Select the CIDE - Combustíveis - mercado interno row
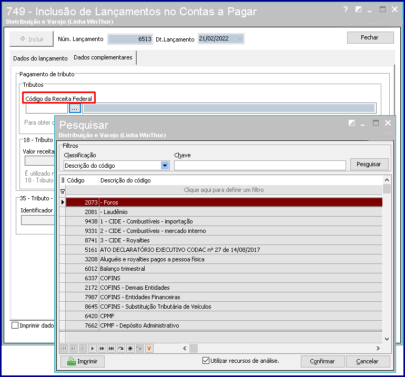Viewport: 405px width, 377px height. click(x=224, y=231)
